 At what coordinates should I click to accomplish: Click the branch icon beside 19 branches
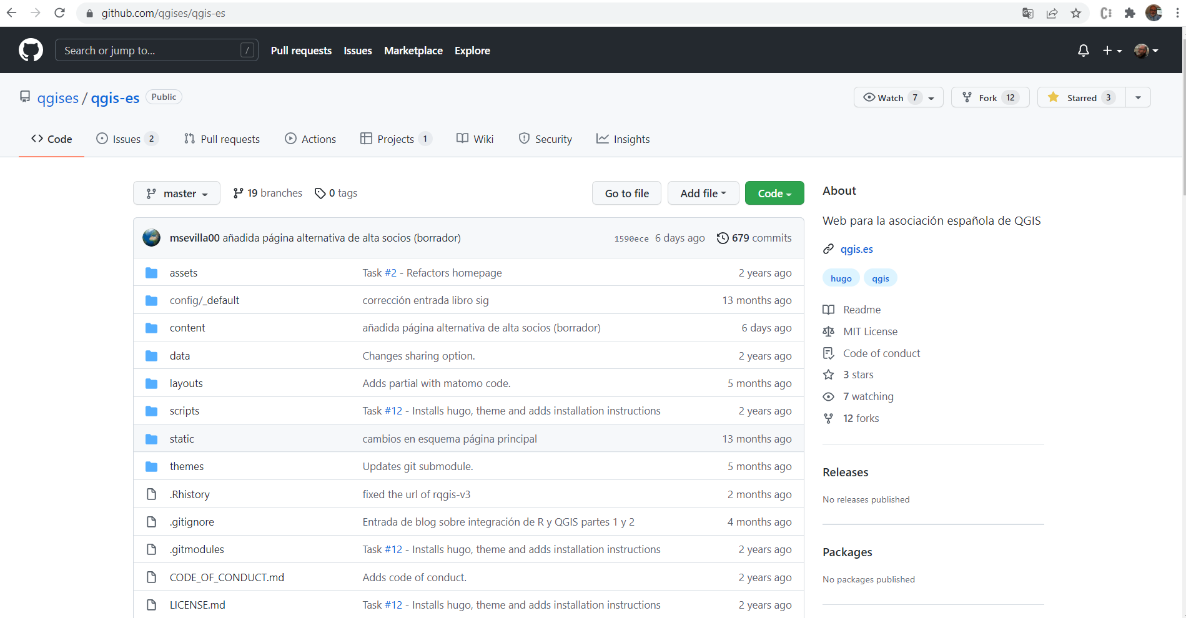[x=238, y=194]
